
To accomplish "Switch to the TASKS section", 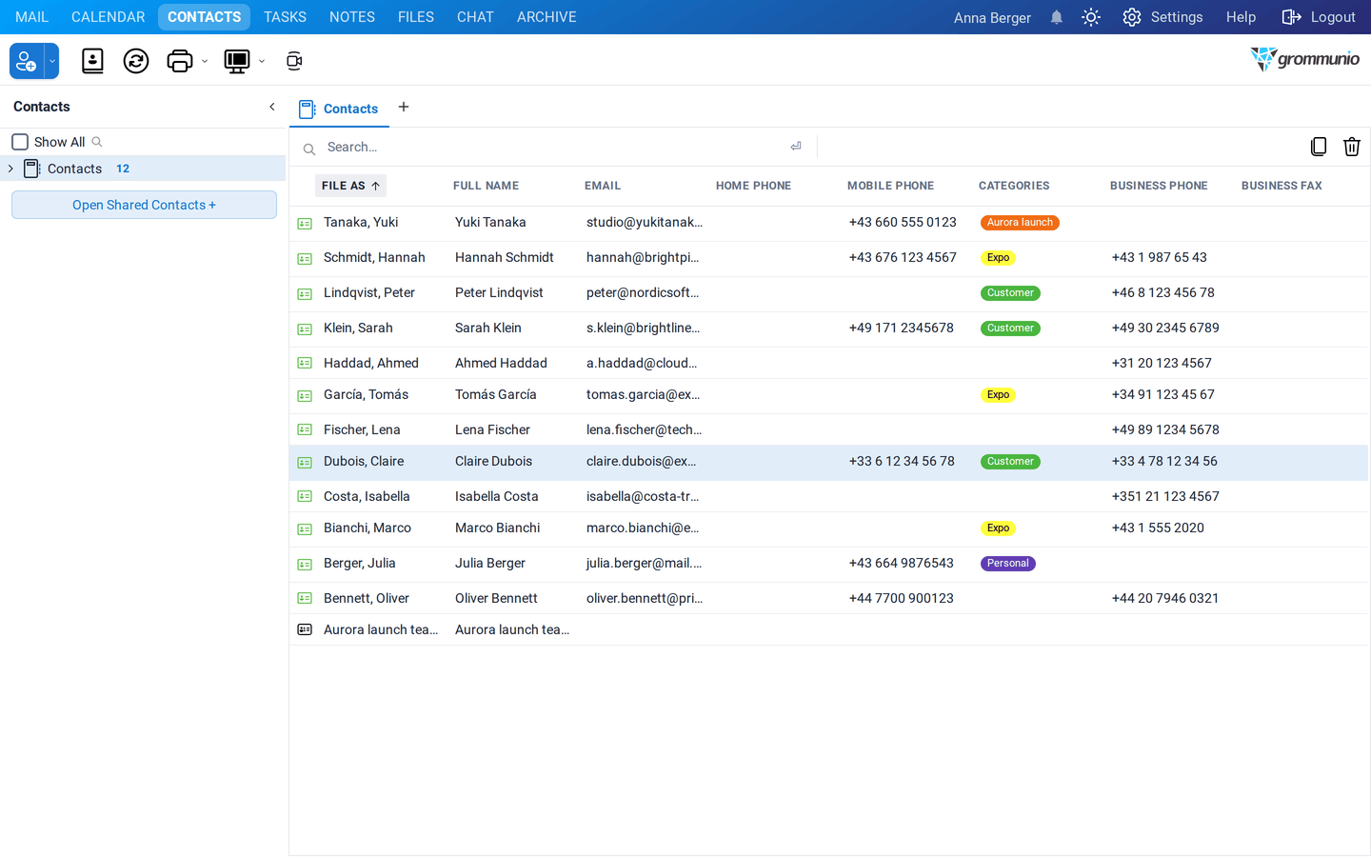I will [285, 17].
